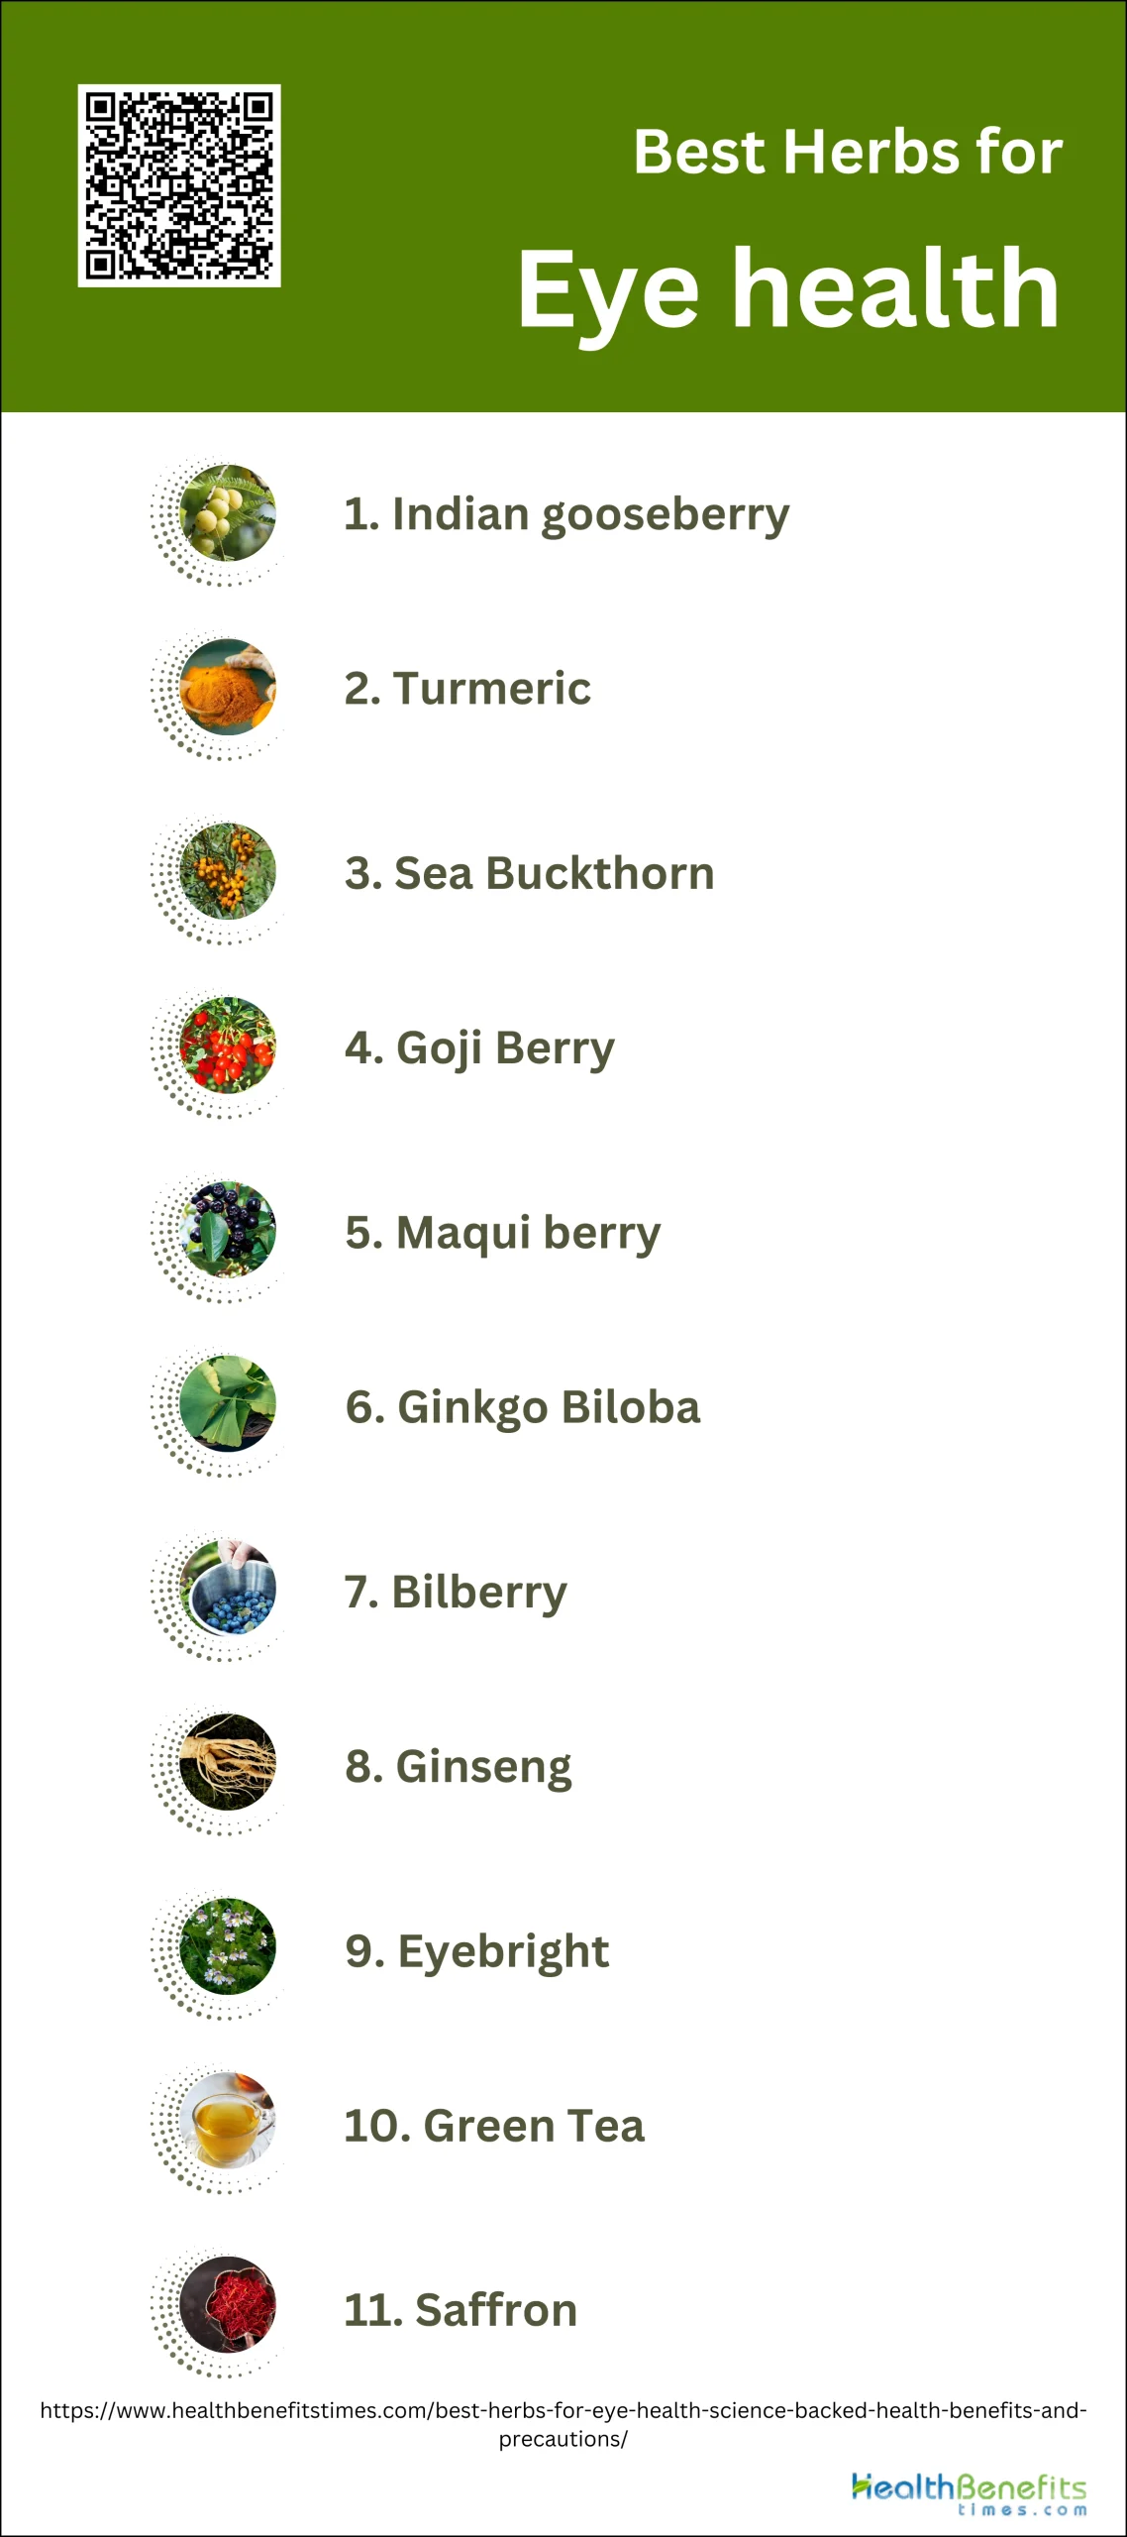Click the Ginkgo Biloba leaf icon

228,1404
